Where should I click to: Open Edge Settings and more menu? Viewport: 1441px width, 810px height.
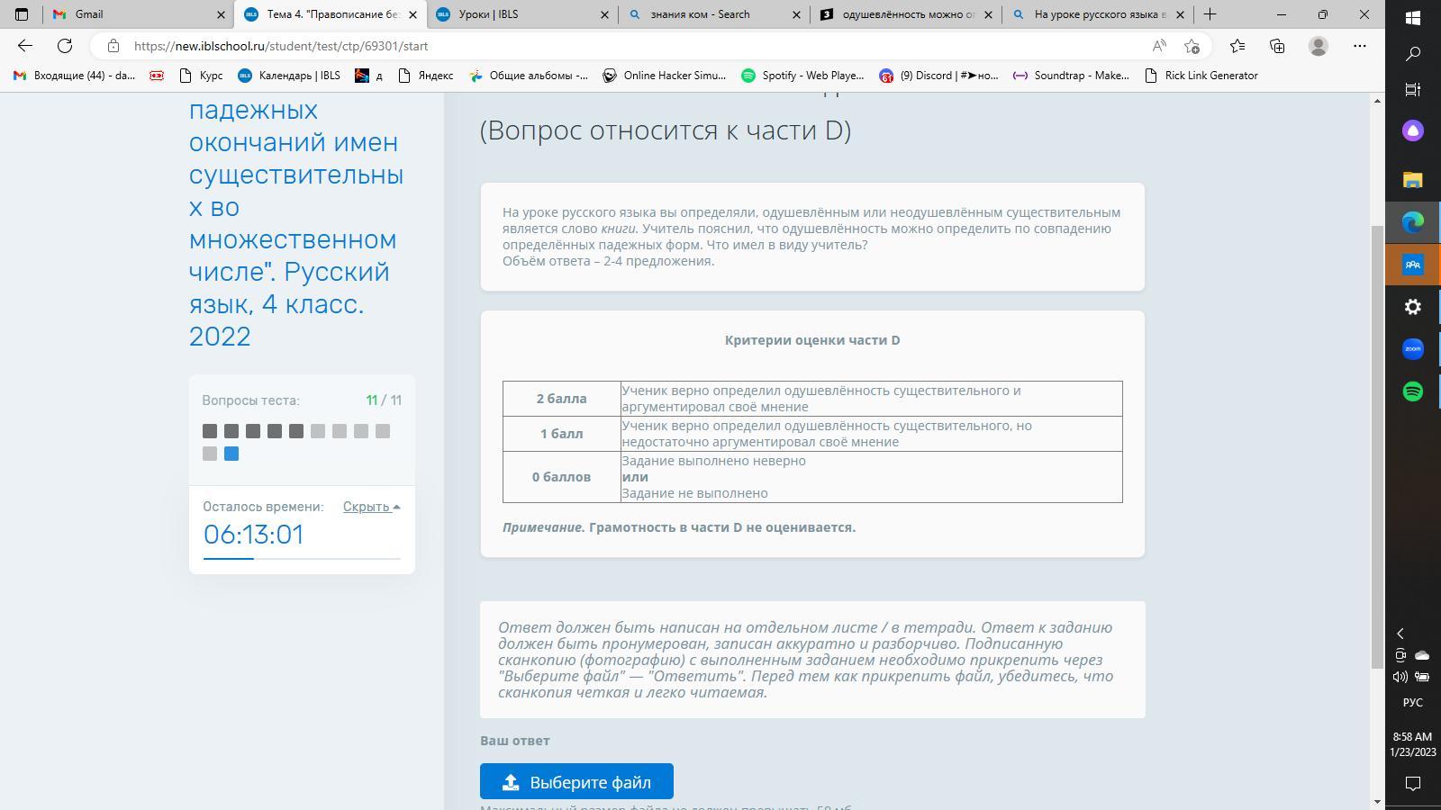pyautogui.click(x=1360, y=46)
